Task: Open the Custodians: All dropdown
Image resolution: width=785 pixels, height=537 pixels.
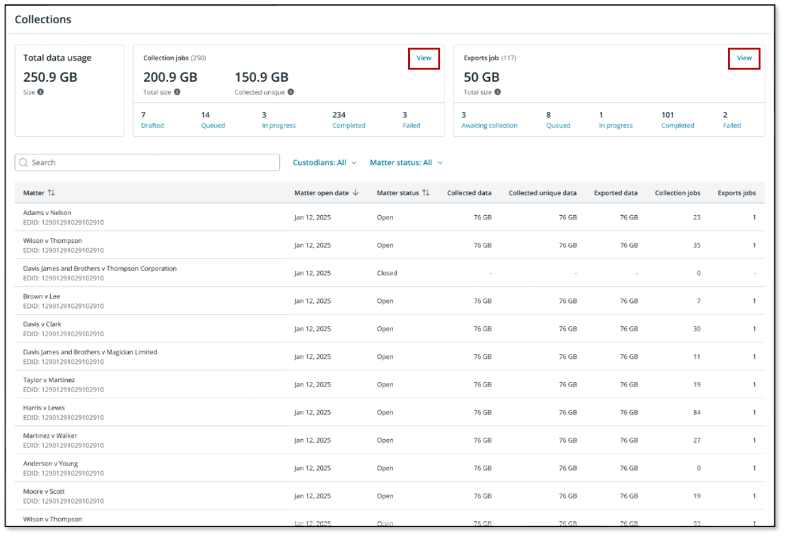Action: 324,162
